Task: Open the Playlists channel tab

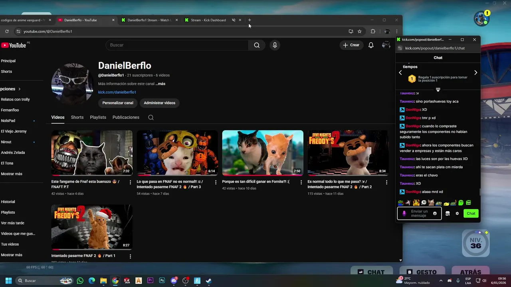Action: [x=98, y=117]
